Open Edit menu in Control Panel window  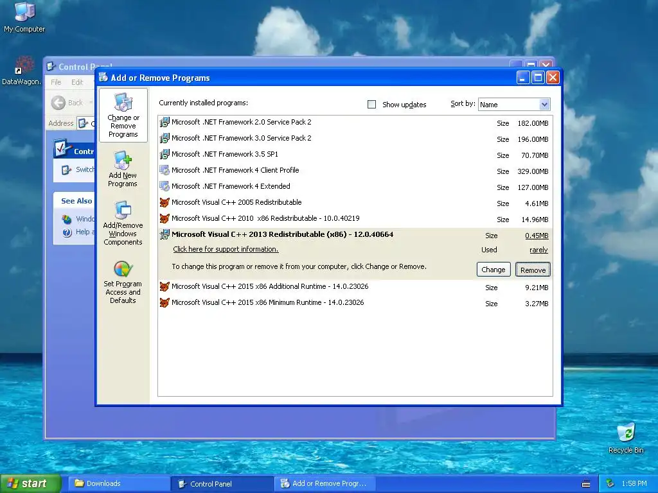point(77,82)
